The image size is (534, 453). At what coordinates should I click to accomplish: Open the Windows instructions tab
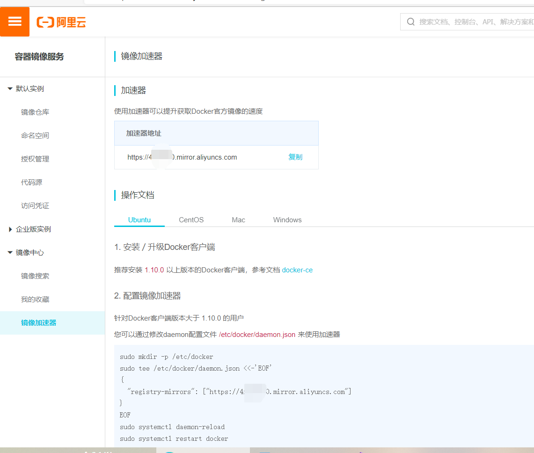click(287, 219)
